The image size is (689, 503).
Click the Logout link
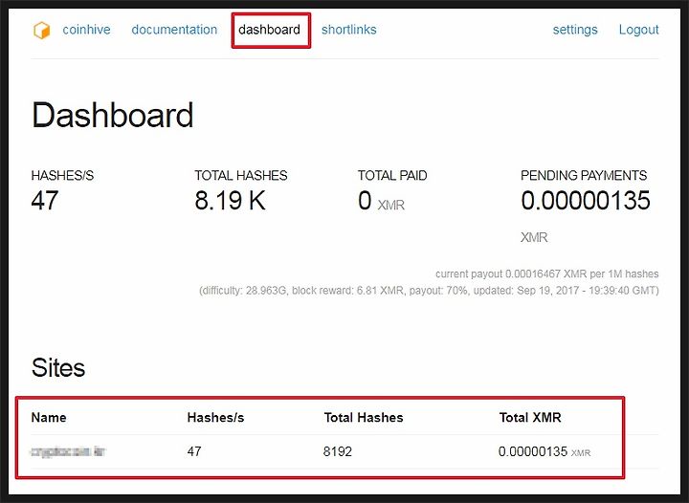[639, 30]
